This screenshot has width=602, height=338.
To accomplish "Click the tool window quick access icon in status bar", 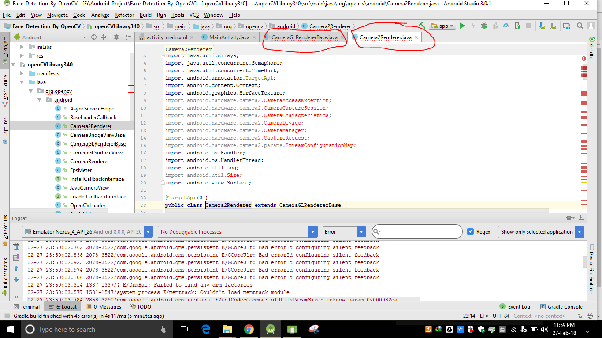I will tap(7, 316).
